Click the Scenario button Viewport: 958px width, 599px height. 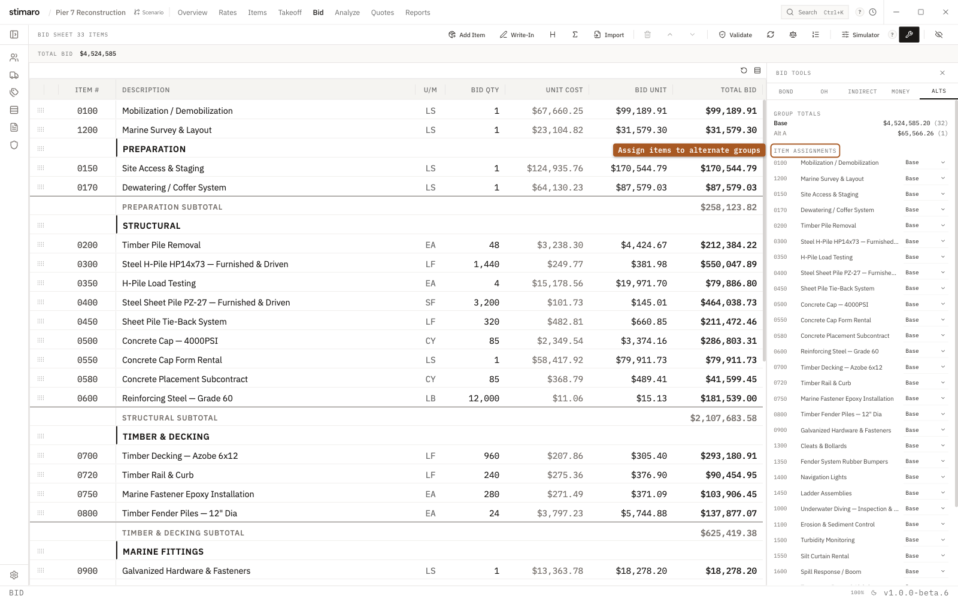pos(148,12)
